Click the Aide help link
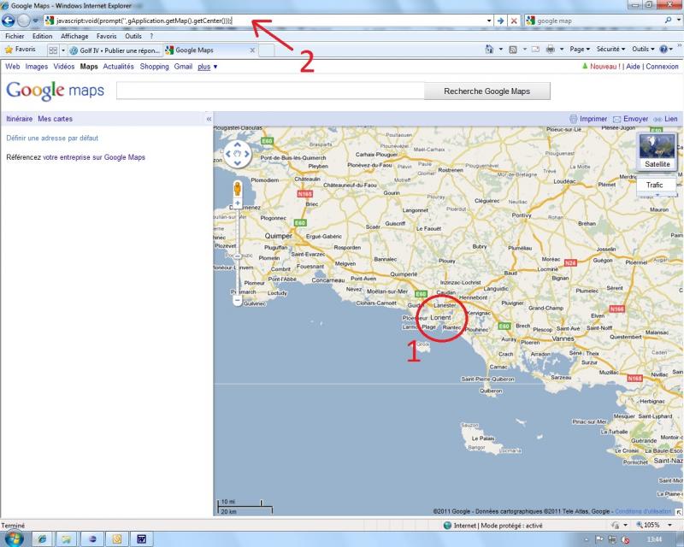 point(633,67)
